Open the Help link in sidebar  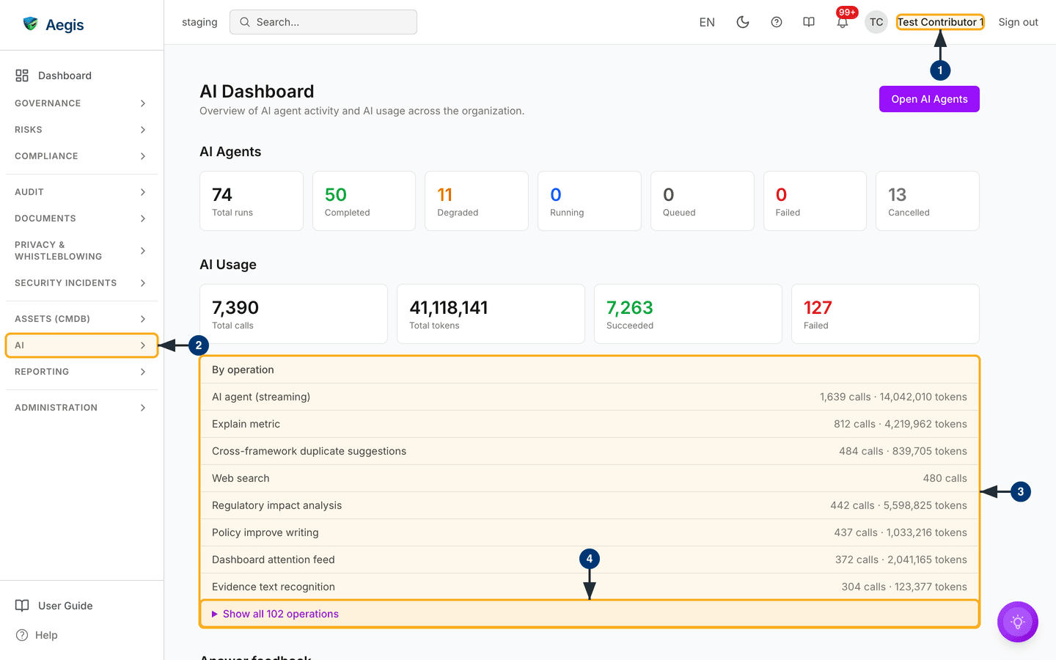coord(81,635)
